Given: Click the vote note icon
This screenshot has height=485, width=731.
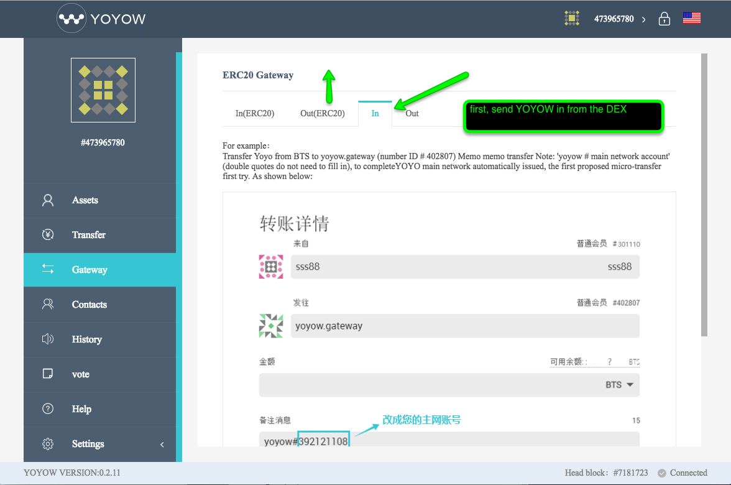Looking at the screenshot, I should coord(47,374).
